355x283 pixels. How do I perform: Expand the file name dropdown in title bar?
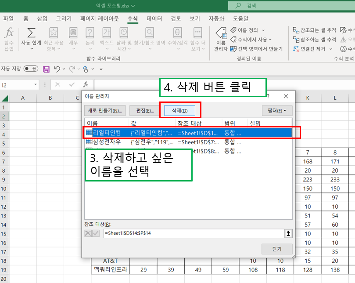tap(133, 6)
